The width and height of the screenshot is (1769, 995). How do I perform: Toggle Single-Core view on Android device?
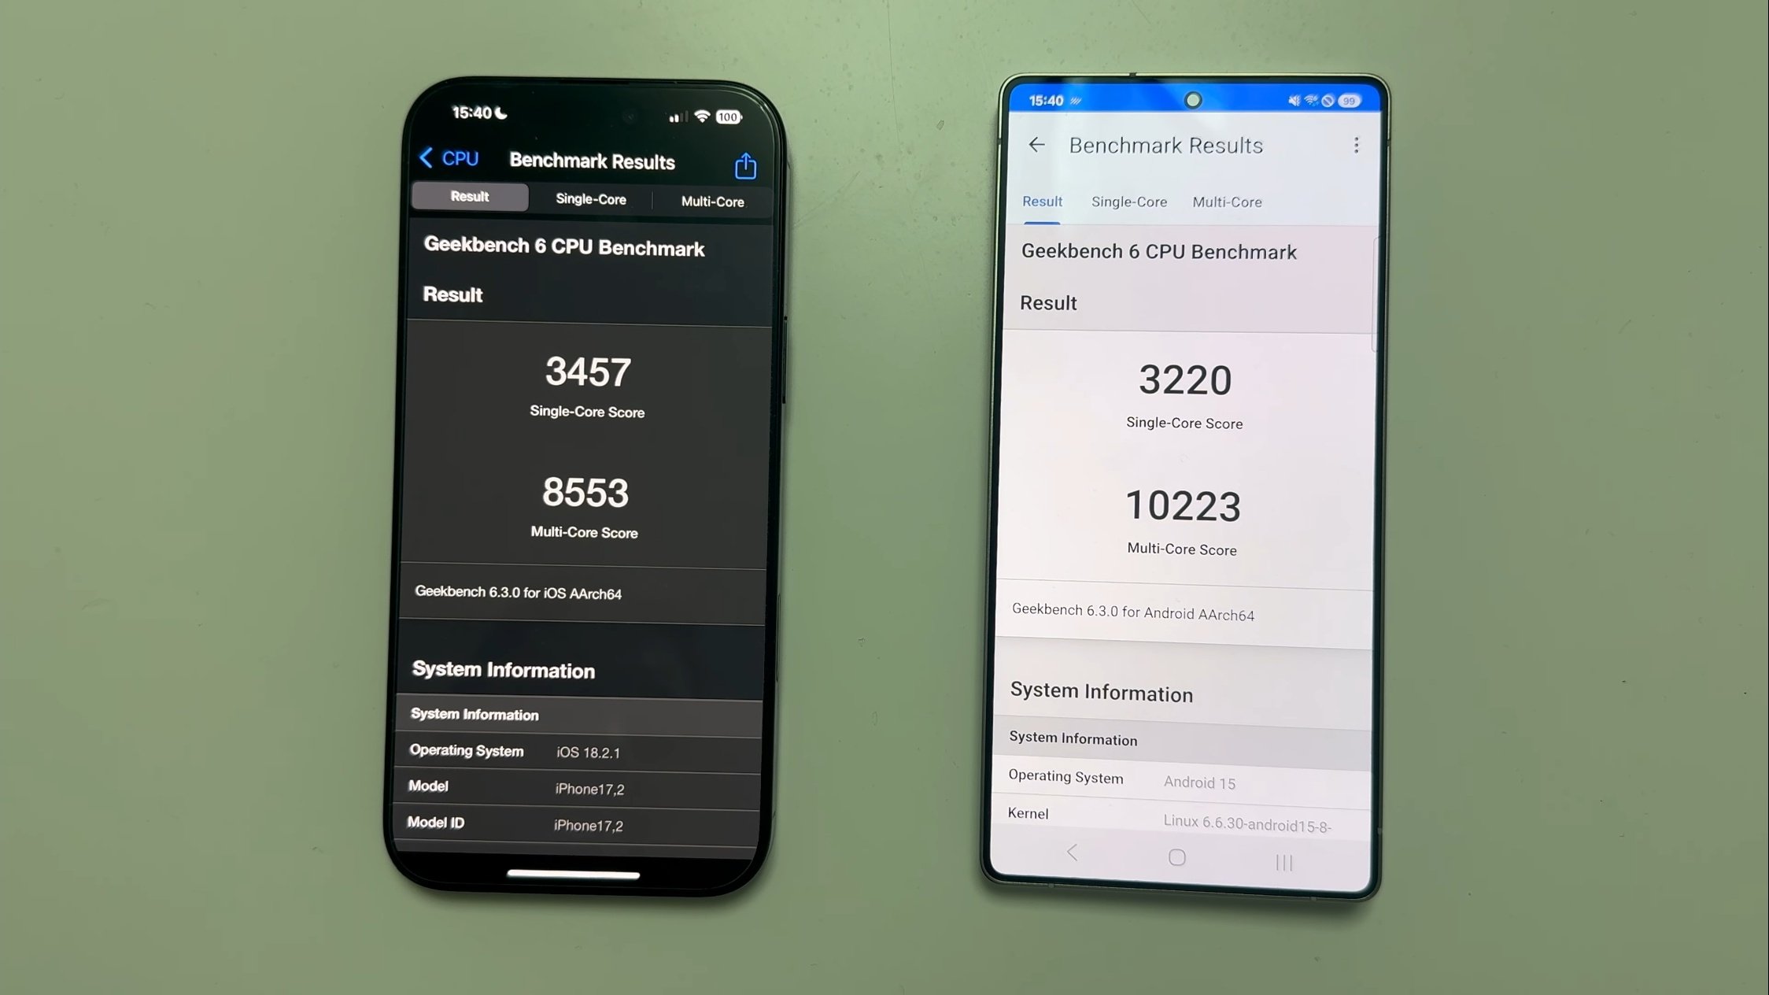click(x=1128, y=202)
